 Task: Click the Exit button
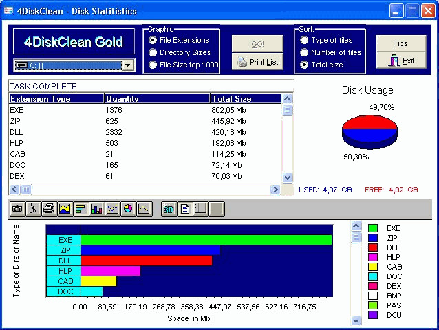[x=401, y=60]
